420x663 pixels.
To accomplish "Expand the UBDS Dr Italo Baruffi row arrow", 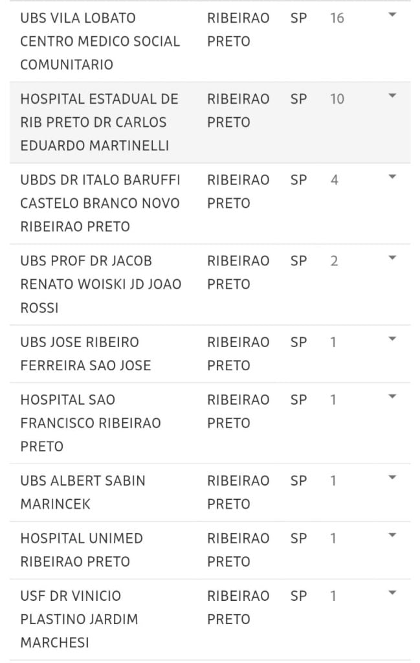I will pos(392,177).
